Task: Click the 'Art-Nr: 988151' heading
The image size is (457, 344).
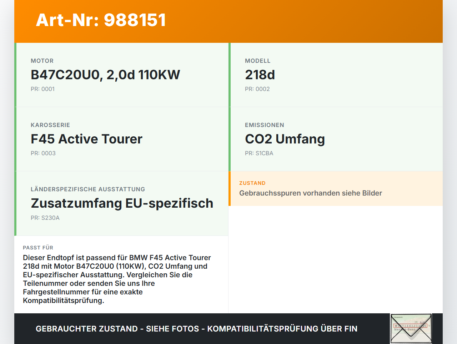Action: coord(101,20)
